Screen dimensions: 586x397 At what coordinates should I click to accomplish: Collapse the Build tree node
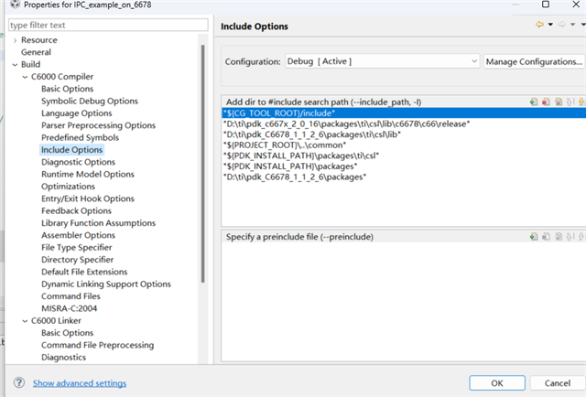click(15, 65)
